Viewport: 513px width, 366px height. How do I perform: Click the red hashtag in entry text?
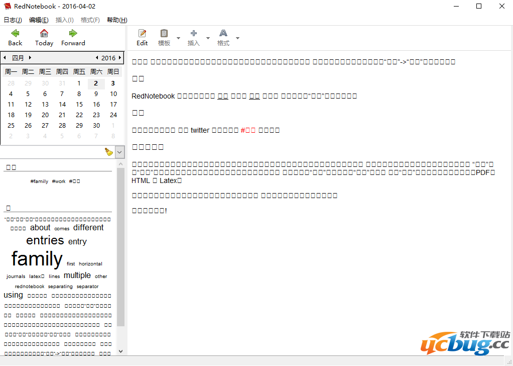(248, 130)
